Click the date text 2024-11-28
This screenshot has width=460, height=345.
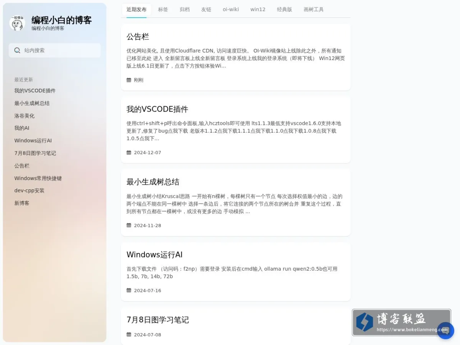click(148, 225)
